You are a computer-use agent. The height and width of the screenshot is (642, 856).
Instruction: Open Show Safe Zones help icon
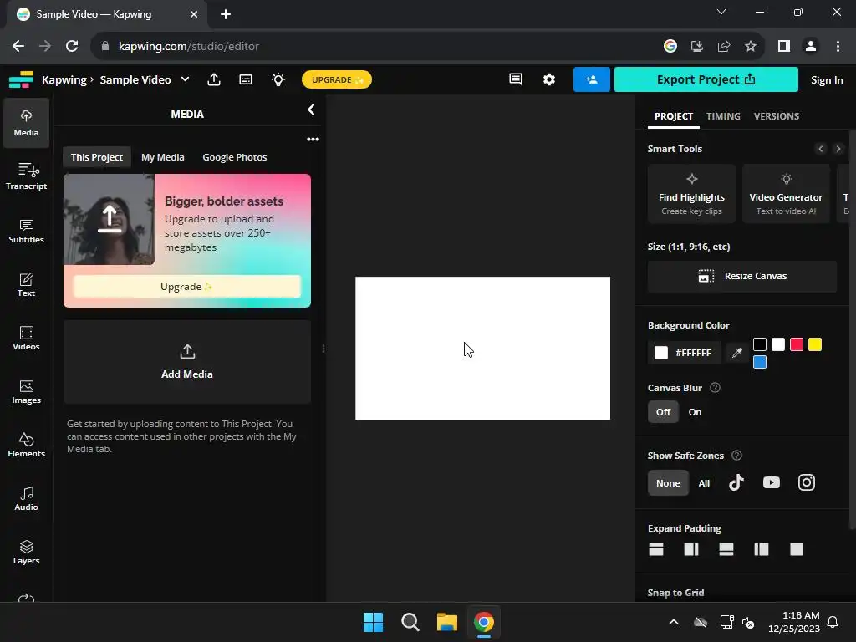[x=736, y=456]
